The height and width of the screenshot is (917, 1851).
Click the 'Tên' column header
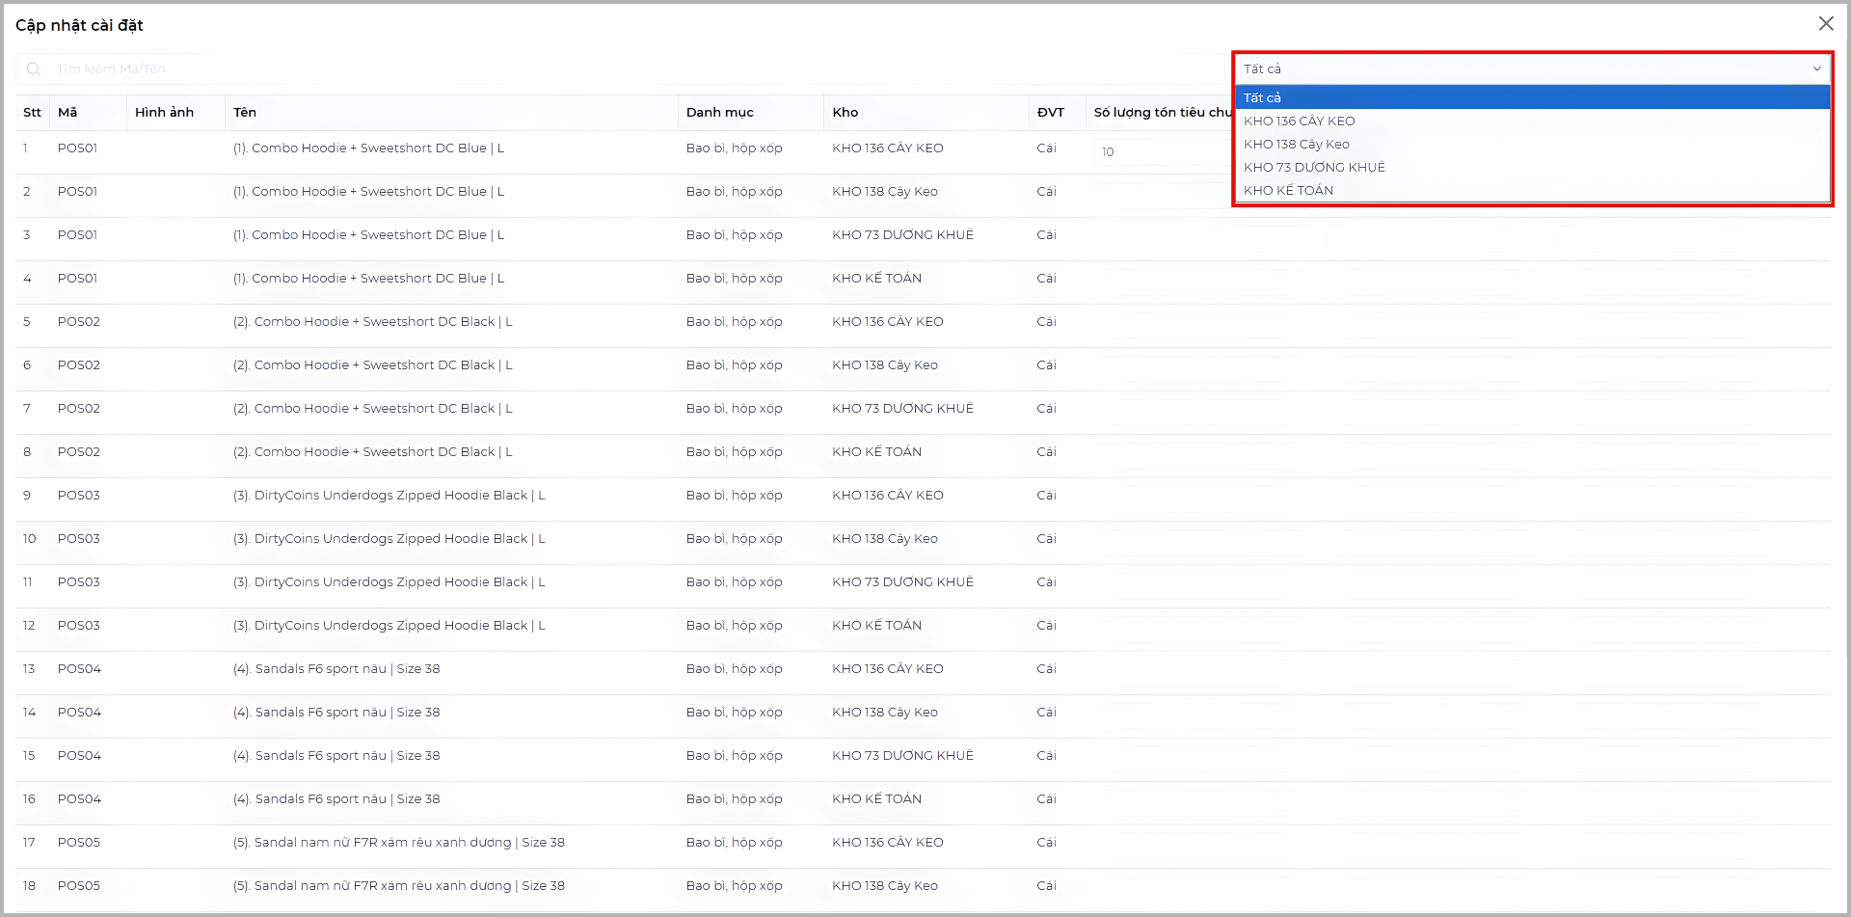[x=245, y=113]
